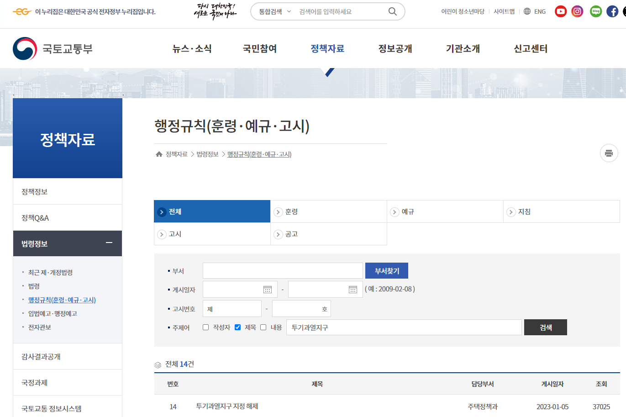Click the 부서 input field
This screenshot has width=626, height=417.
283,271
